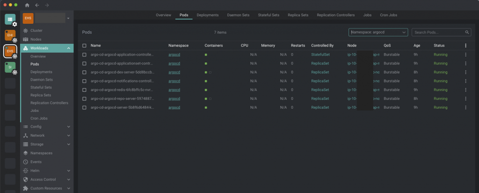The image size is (479, 193).
Task: Sort by the Age column header
Action: [417, 46]
